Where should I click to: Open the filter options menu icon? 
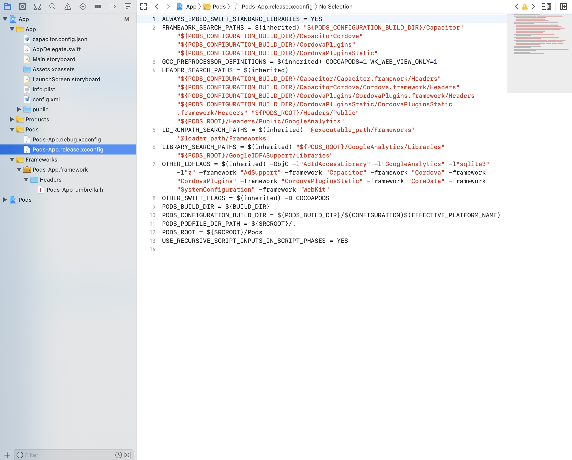(20, 455)
